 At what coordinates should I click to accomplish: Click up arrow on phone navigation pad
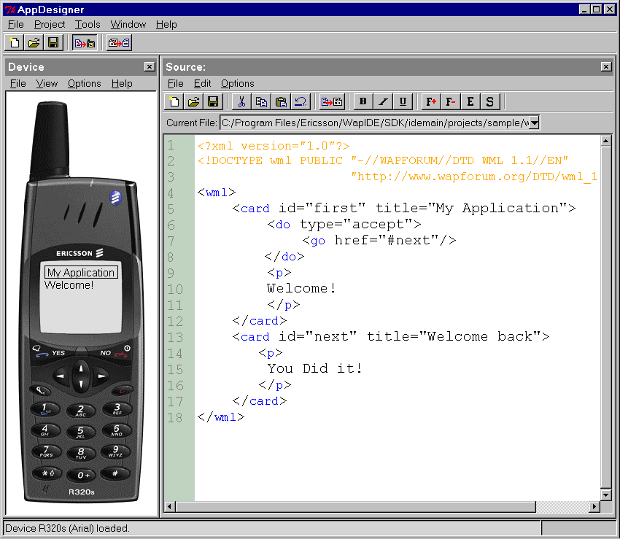(81, 368)
